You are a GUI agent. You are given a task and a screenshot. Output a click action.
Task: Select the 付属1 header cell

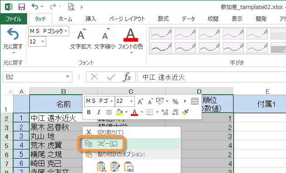[x=266, y=104]
